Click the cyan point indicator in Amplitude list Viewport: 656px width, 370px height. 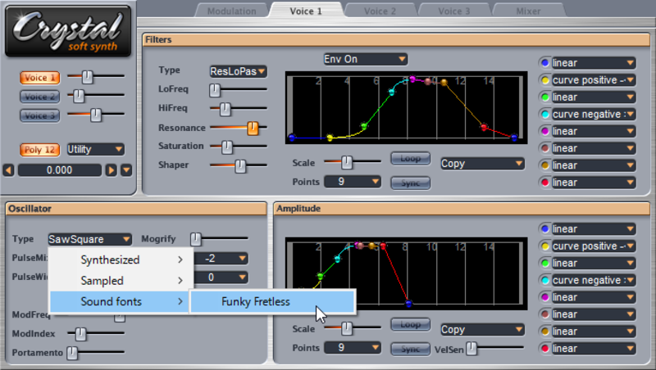544,281
